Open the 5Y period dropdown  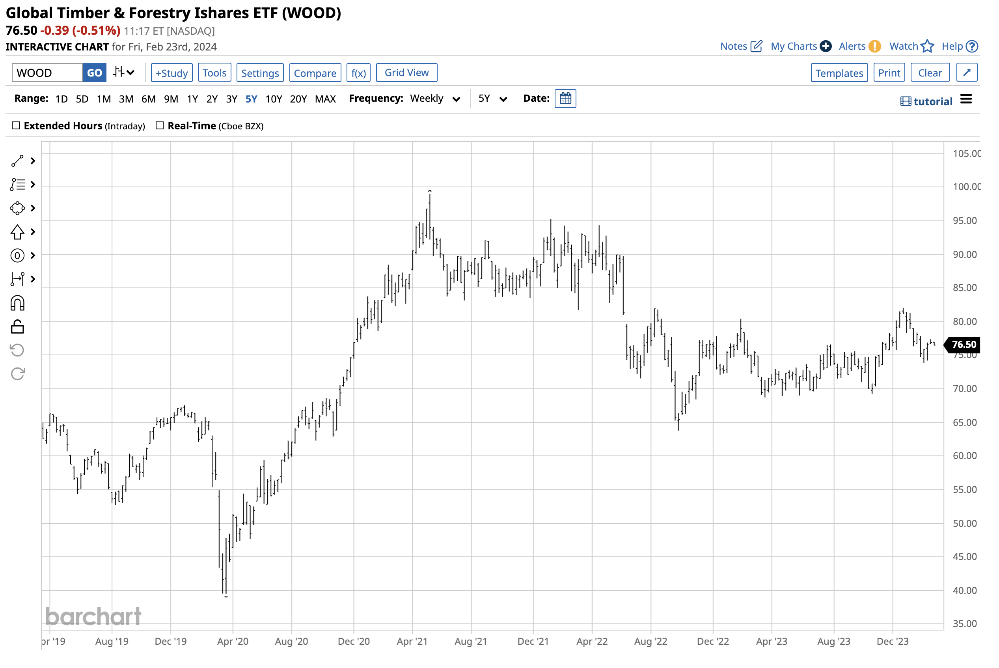(492, 99)
